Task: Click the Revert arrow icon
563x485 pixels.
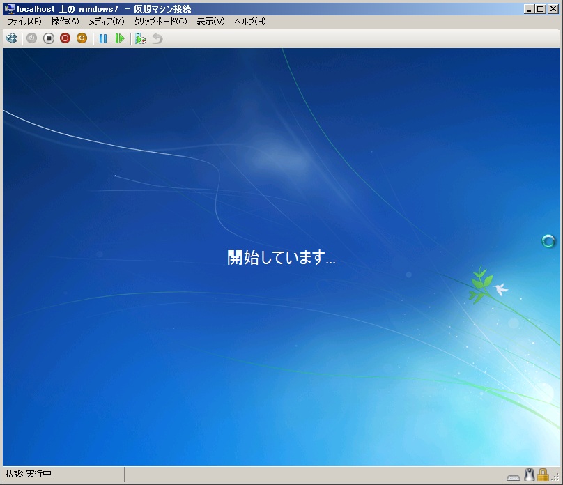Action: (157, 38)
